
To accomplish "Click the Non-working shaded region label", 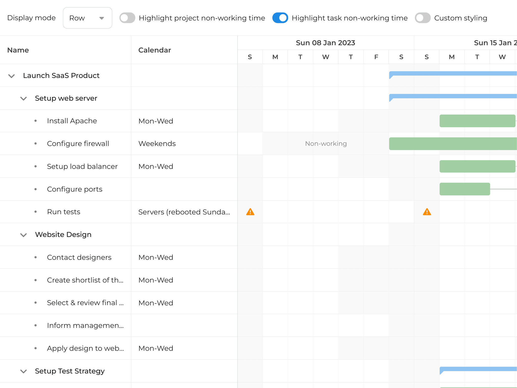I will tap(326, 143).
